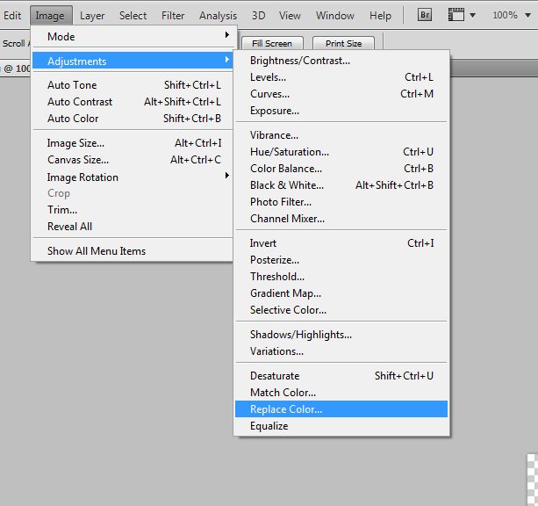Image resolution: width=538 pixels, height=506 pixels.
Task: Open the Canvas Size dialog
Action: (78, 160)
